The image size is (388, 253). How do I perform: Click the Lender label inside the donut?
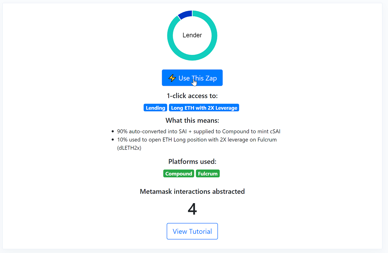192,35
